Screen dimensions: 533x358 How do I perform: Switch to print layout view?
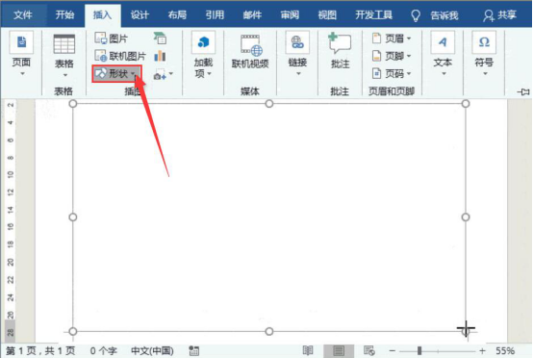[x=339, y=350]
